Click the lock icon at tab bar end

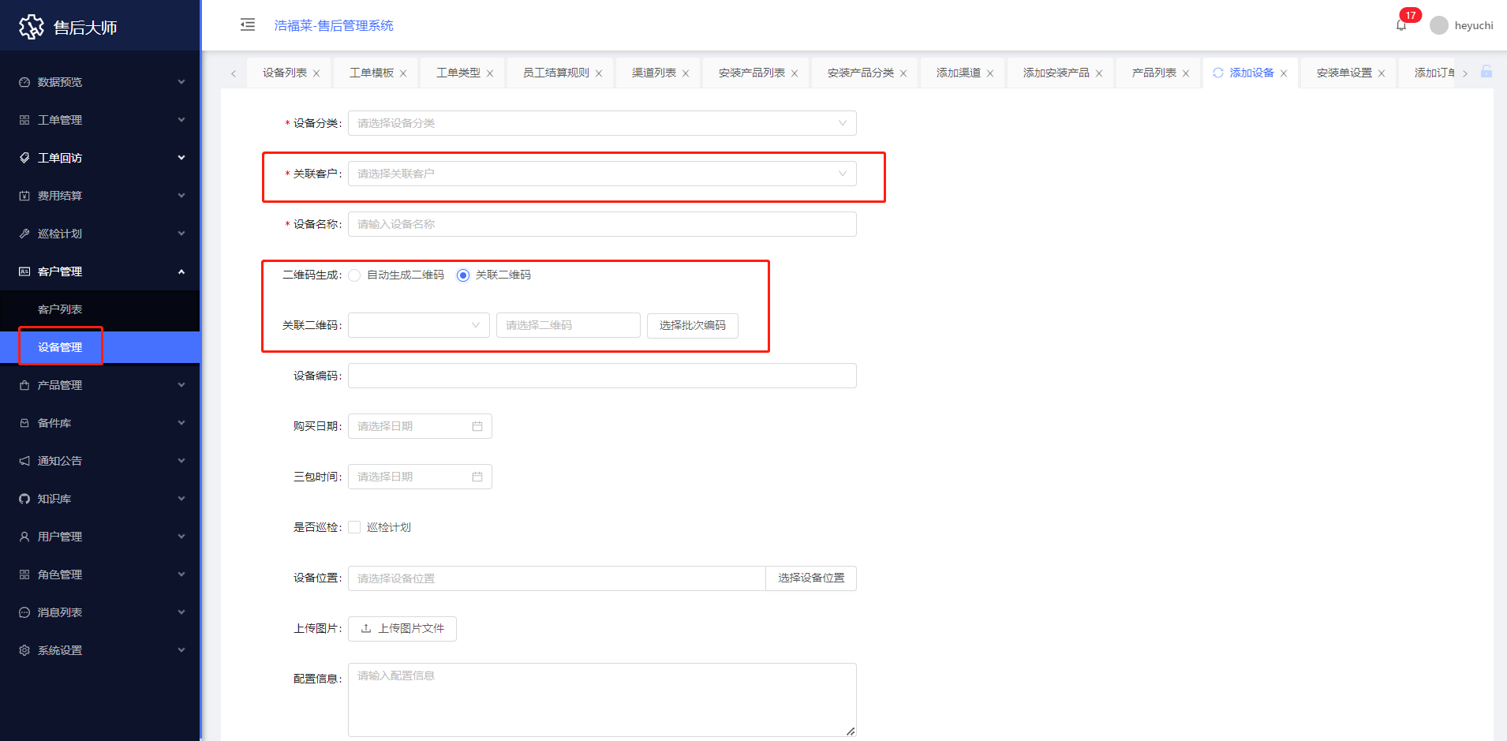point(1486,72)
